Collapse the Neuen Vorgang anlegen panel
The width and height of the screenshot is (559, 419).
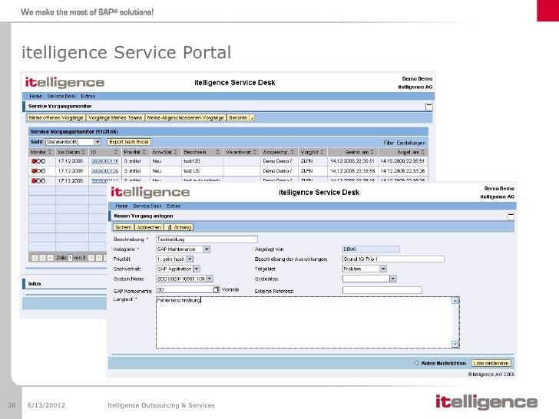(x=511, y=216)
